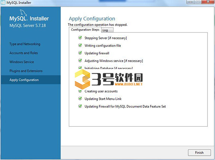Select 'Updating Start Menu Link' text
The width and height of the screenshot is (215, 160).
tap(103, 99)
